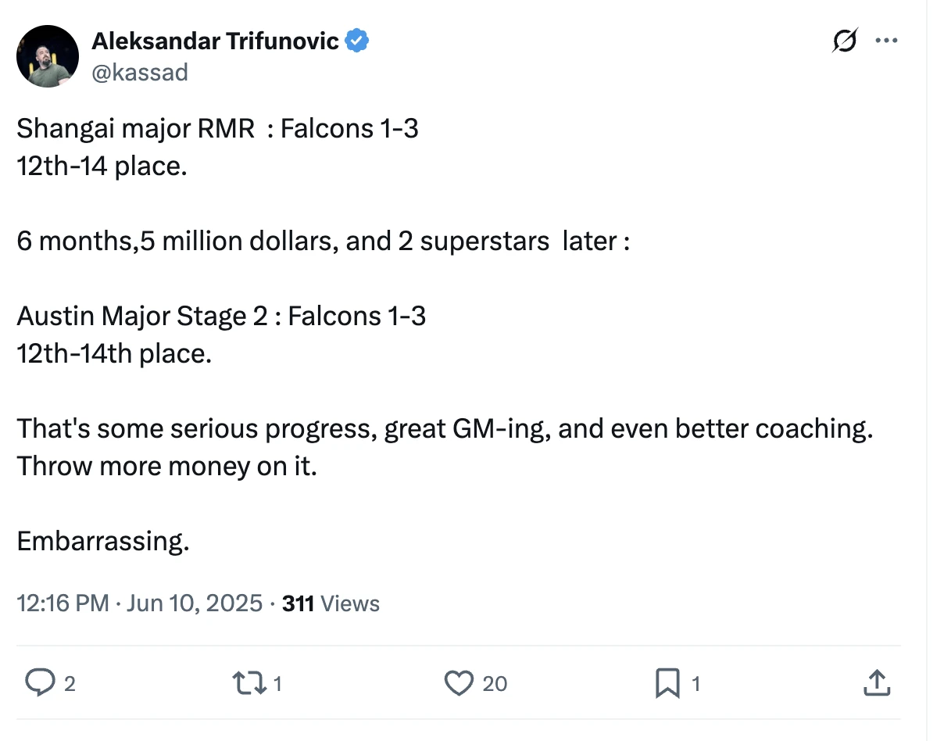Click the like count number 20
944x741 pixels.
pyautogui.click(x=495, y=685)
